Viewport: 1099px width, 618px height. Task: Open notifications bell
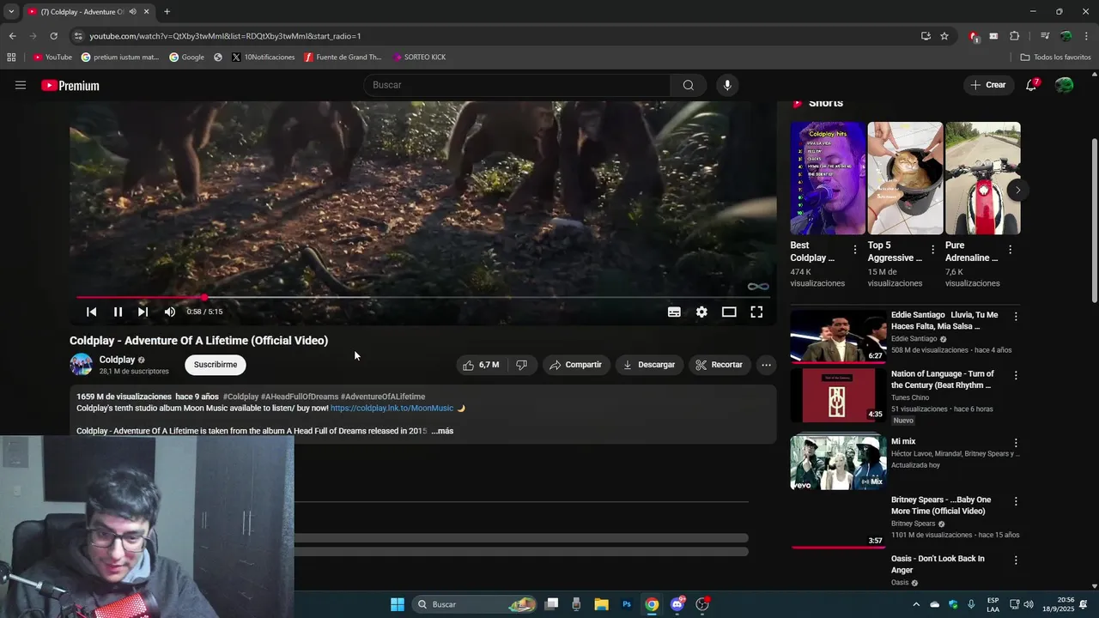(1031, 85)
